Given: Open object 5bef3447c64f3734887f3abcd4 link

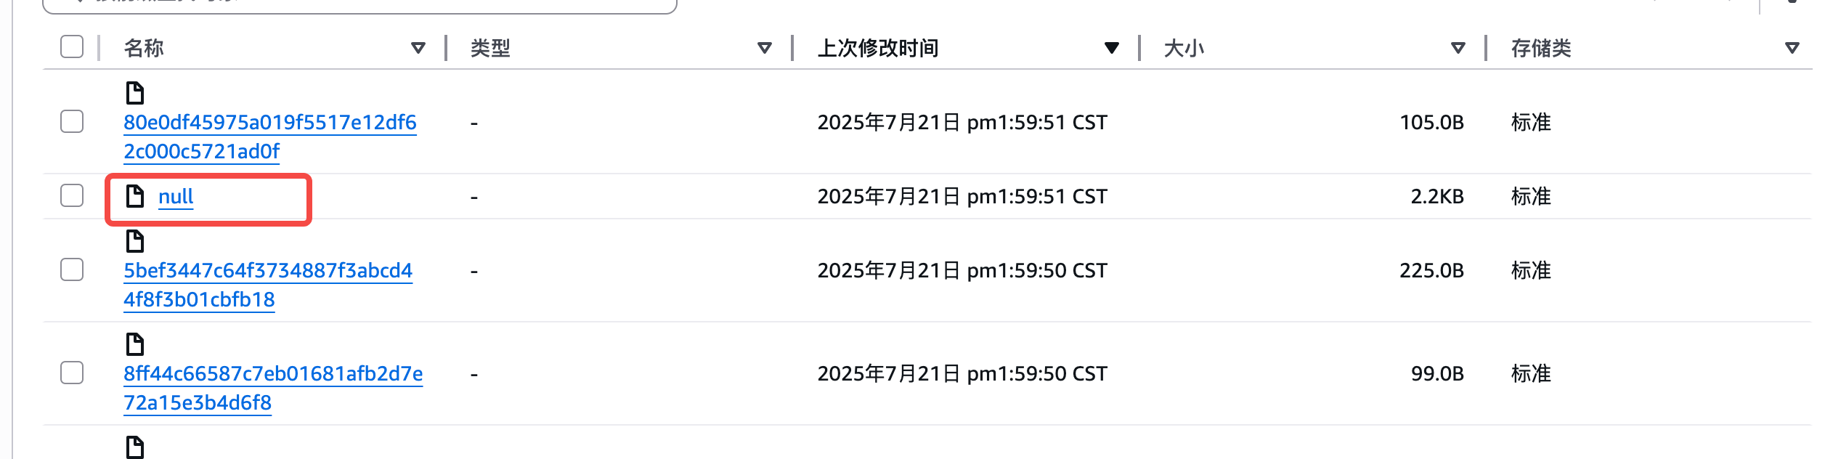Looking at the screenshot, I should pyautogui.click(x=267, y=270).
